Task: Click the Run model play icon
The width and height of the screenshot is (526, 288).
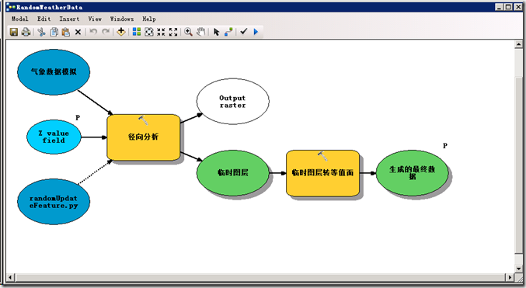Action: pos(256,32)
